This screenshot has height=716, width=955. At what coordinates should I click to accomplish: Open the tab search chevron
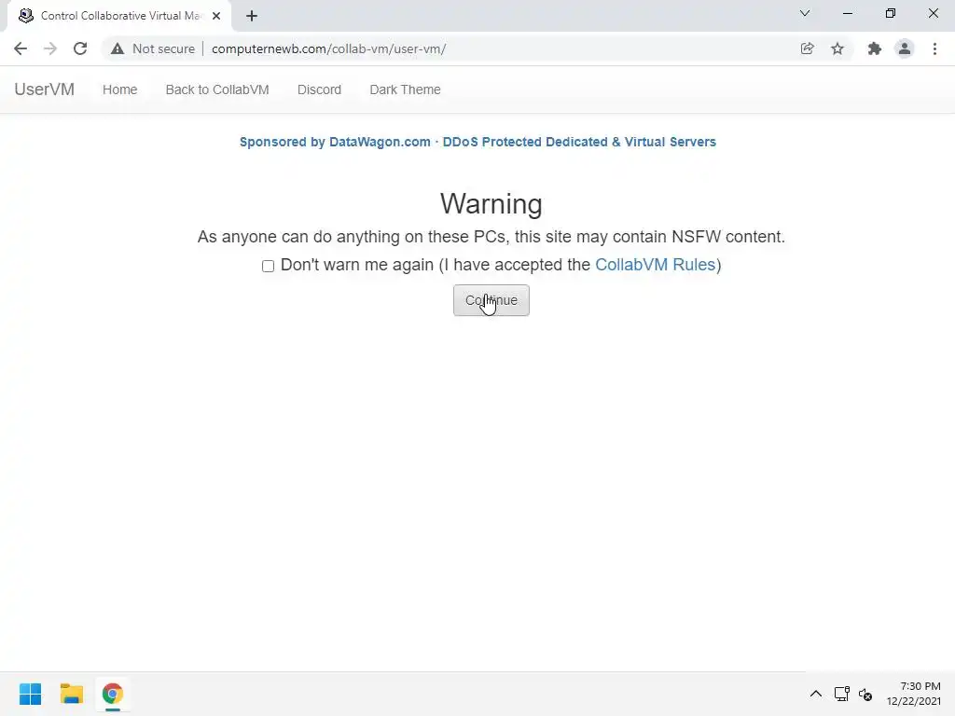[805, 13]
